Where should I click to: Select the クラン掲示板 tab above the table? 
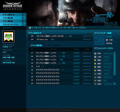pos(36,45)
